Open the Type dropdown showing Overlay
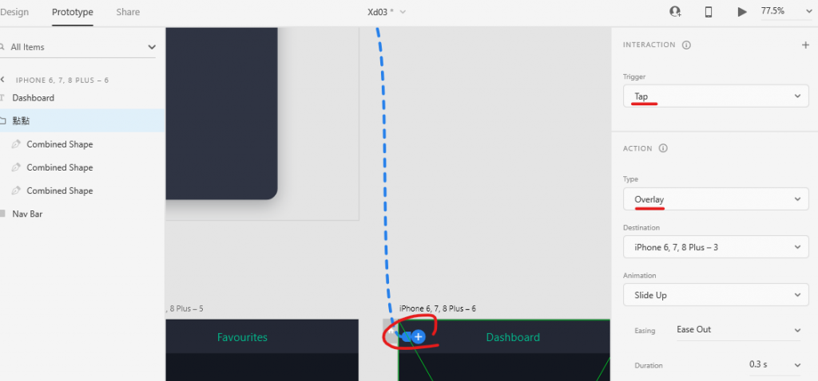This screenshot has width=818, height=381. click(716, 198)
